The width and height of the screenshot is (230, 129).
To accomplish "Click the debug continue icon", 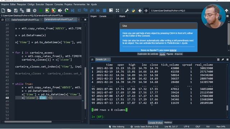I will click(98, 10).
